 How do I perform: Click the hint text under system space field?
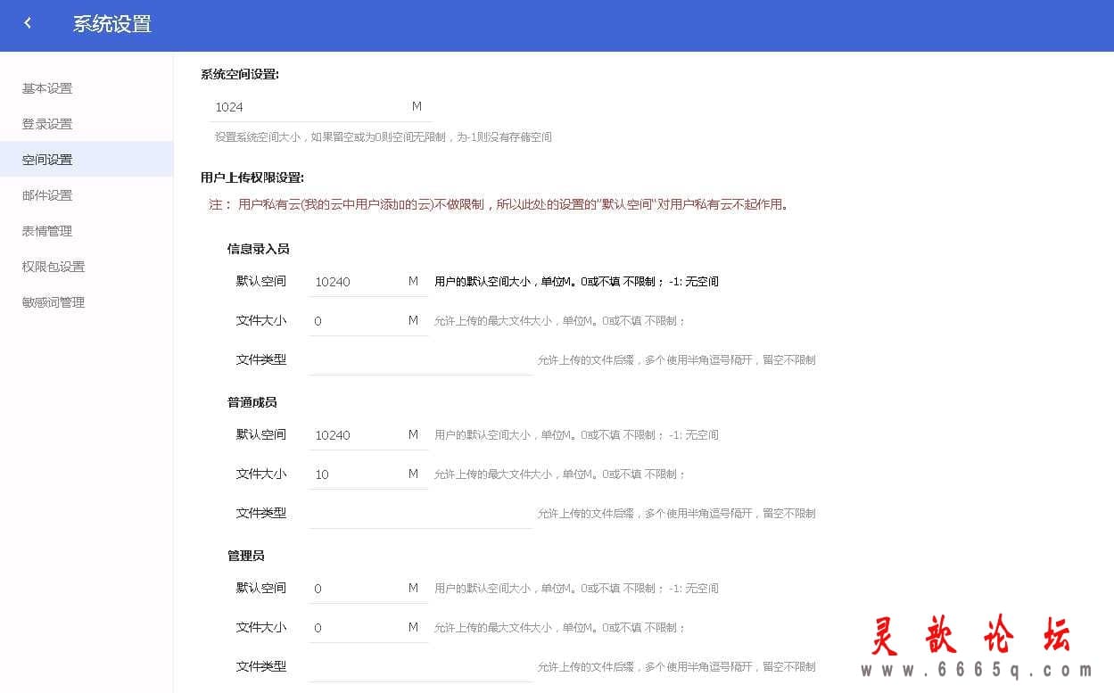[x=384, y=137]
